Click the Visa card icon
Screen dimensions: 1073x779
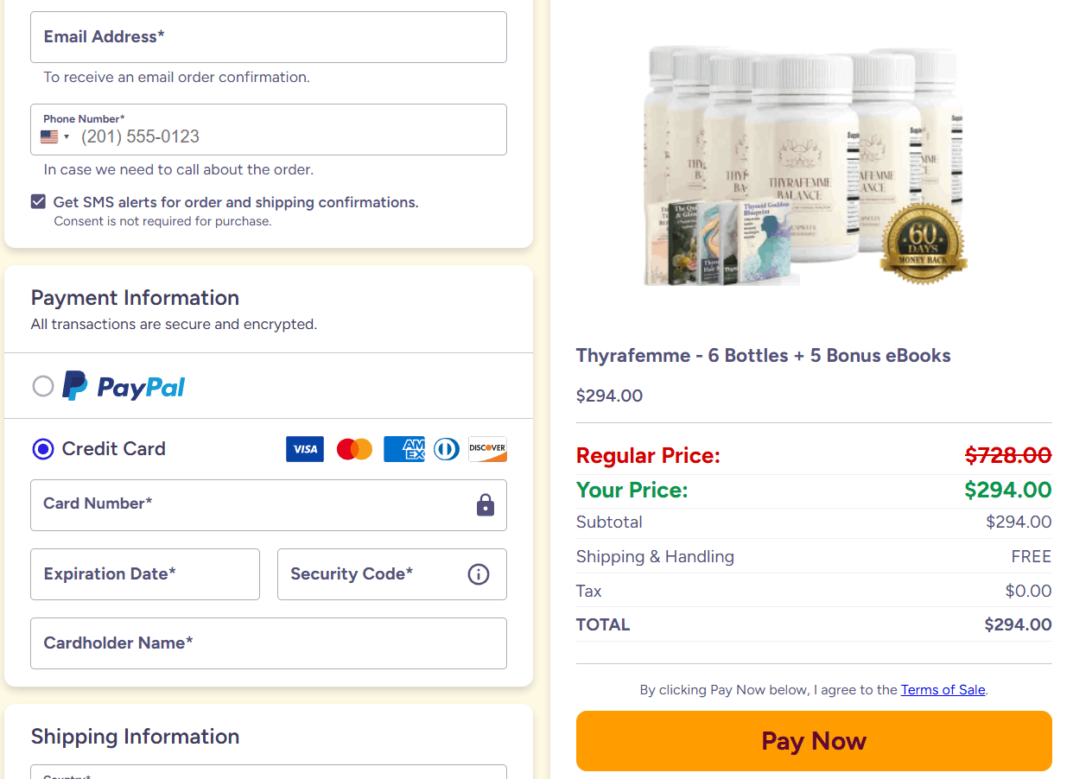[305, 449]
